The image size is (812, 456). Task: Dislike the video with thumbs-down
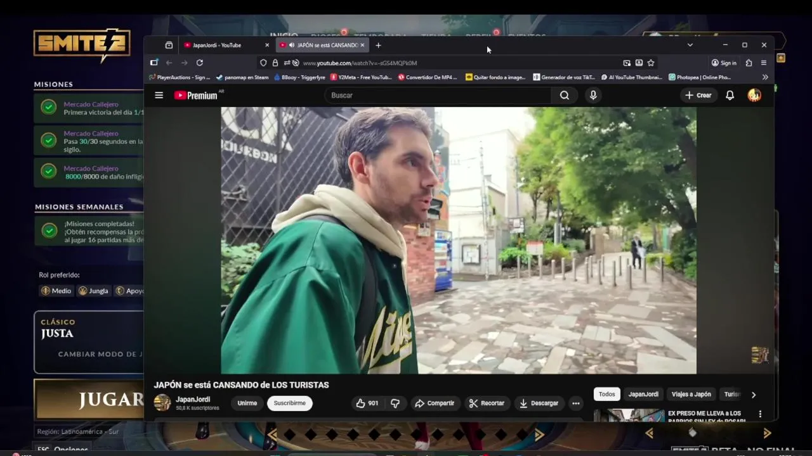click(395, 403)
